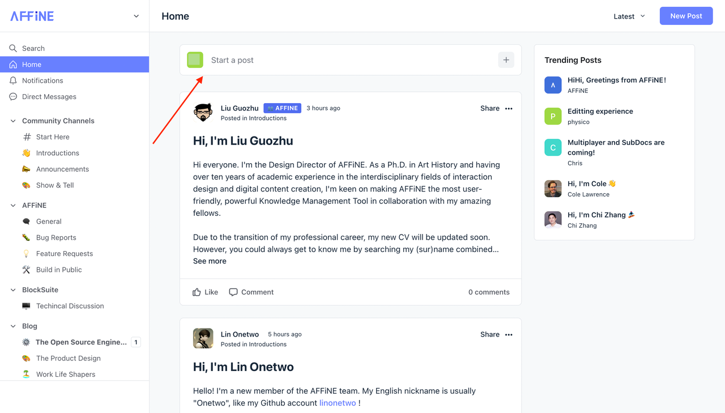
Task: Open the Bug Reports channel
Action: tap(75, 237)
